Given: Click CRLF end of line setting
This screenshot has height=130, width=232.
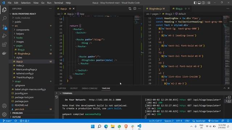Looking at the screenshot, I should [187, 121].
